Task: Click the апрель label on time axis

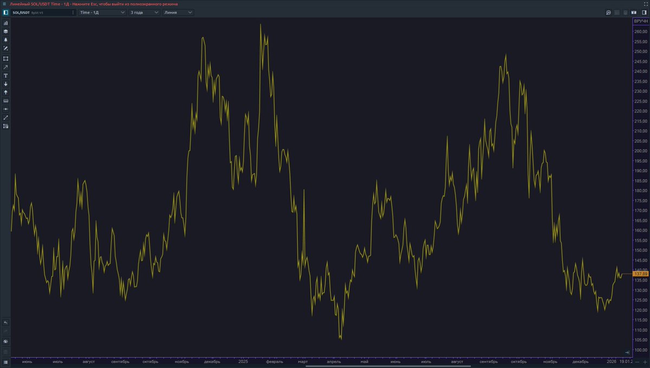Action: pyautogui.click(x=334, y=361)
